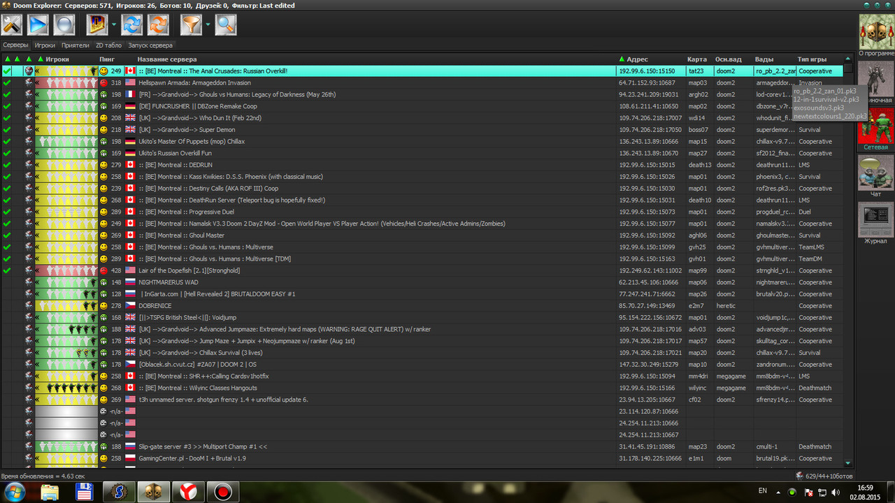
Task: Toggle checkmark on Ukito's Russian Overkill Fun row
Action: [6, 153]
